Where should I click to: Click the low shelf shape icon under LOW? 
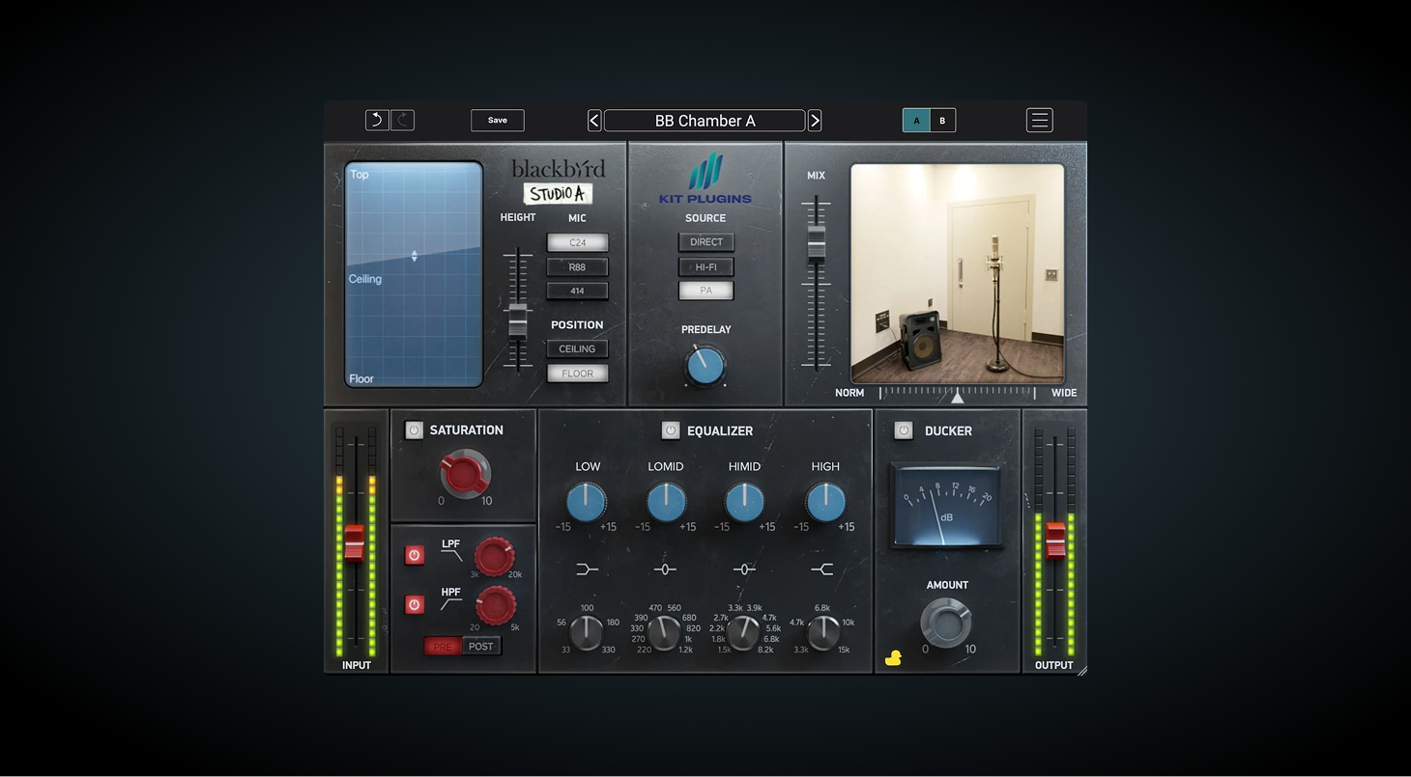click(x=587, y=569)
